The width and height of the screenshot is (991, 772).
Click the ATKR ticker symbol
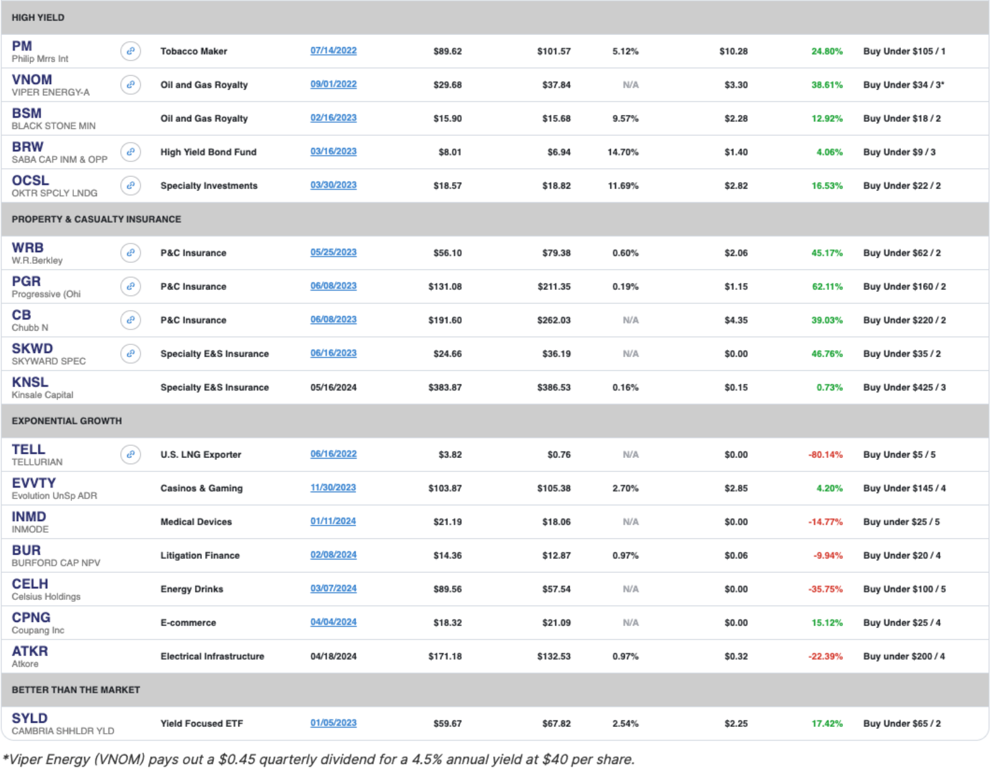pos(30,651)
